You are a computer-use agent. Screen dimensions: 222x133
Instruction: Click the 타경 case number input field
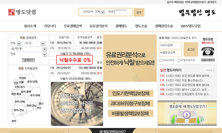coord(120,12)
